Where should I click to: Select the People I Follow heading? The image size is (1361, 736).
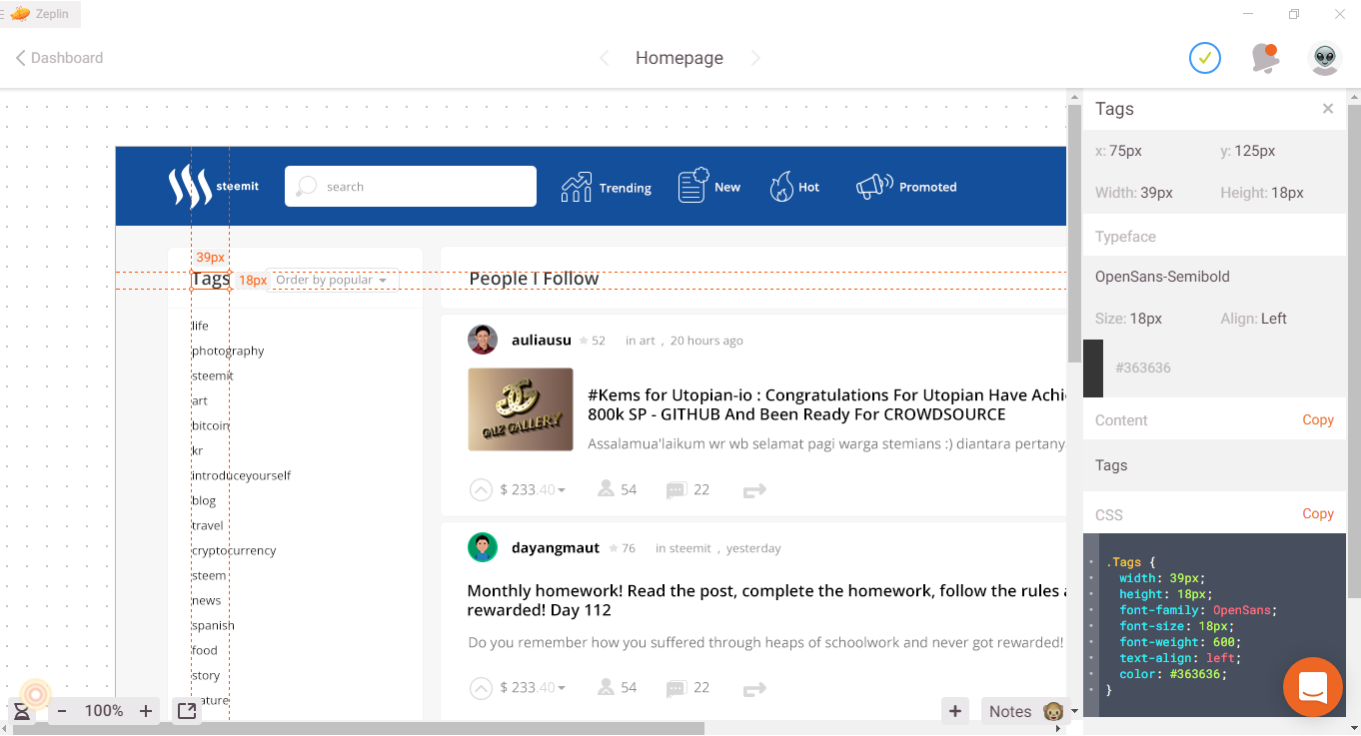click(534, 279)
